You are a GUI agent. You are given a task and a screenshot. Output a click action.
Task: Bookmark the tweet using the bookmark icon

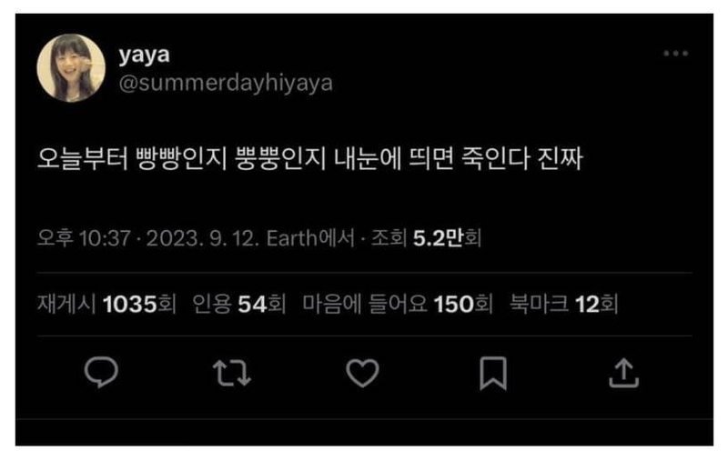[492, 373]
